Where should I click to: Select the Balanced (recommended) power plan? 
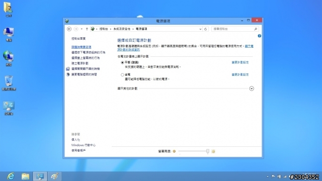click(x=122, y=62)
